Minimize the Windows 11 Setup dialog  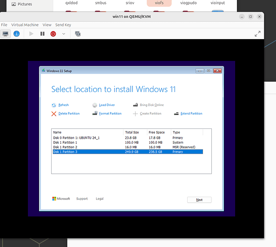(x=200, y=71)
